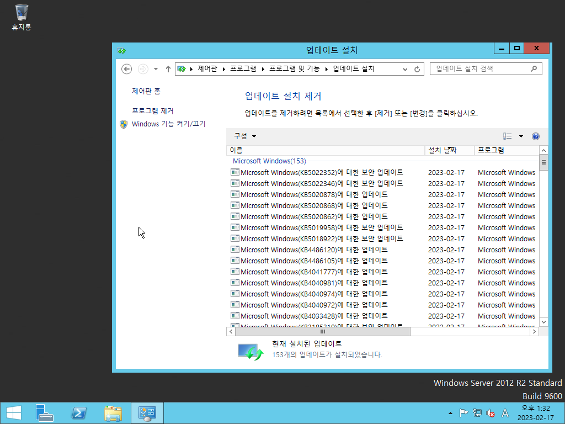565x424 pixels.
Task: Select KB4486120 update row
Action: point(384,250)
